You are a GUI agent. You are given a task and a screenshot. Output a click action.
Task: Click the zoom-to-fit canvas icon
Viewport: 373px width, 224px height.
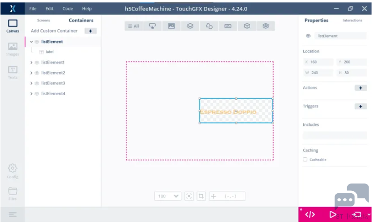point(189,196)
